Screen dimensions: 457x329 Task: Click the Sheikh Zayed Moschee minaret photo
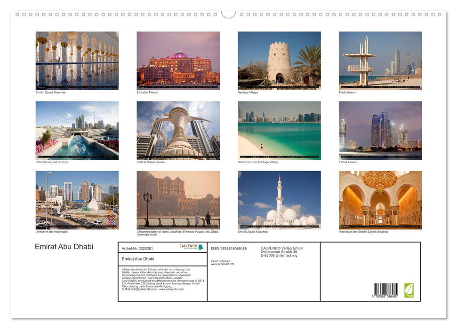[x=279, y=199]
